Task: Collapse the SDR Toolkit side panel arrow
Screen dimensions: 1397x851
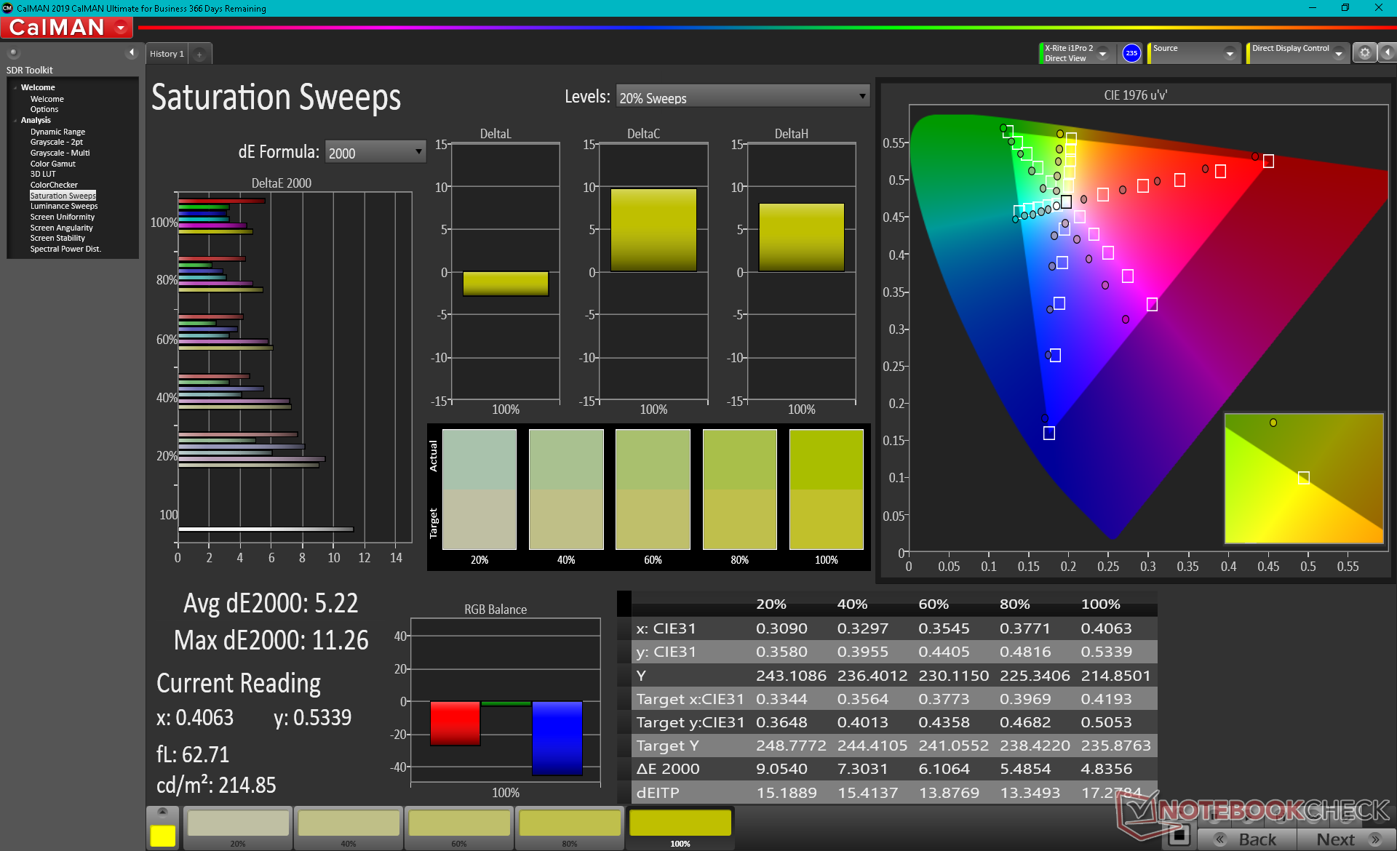Action: (x=131, y=52)
